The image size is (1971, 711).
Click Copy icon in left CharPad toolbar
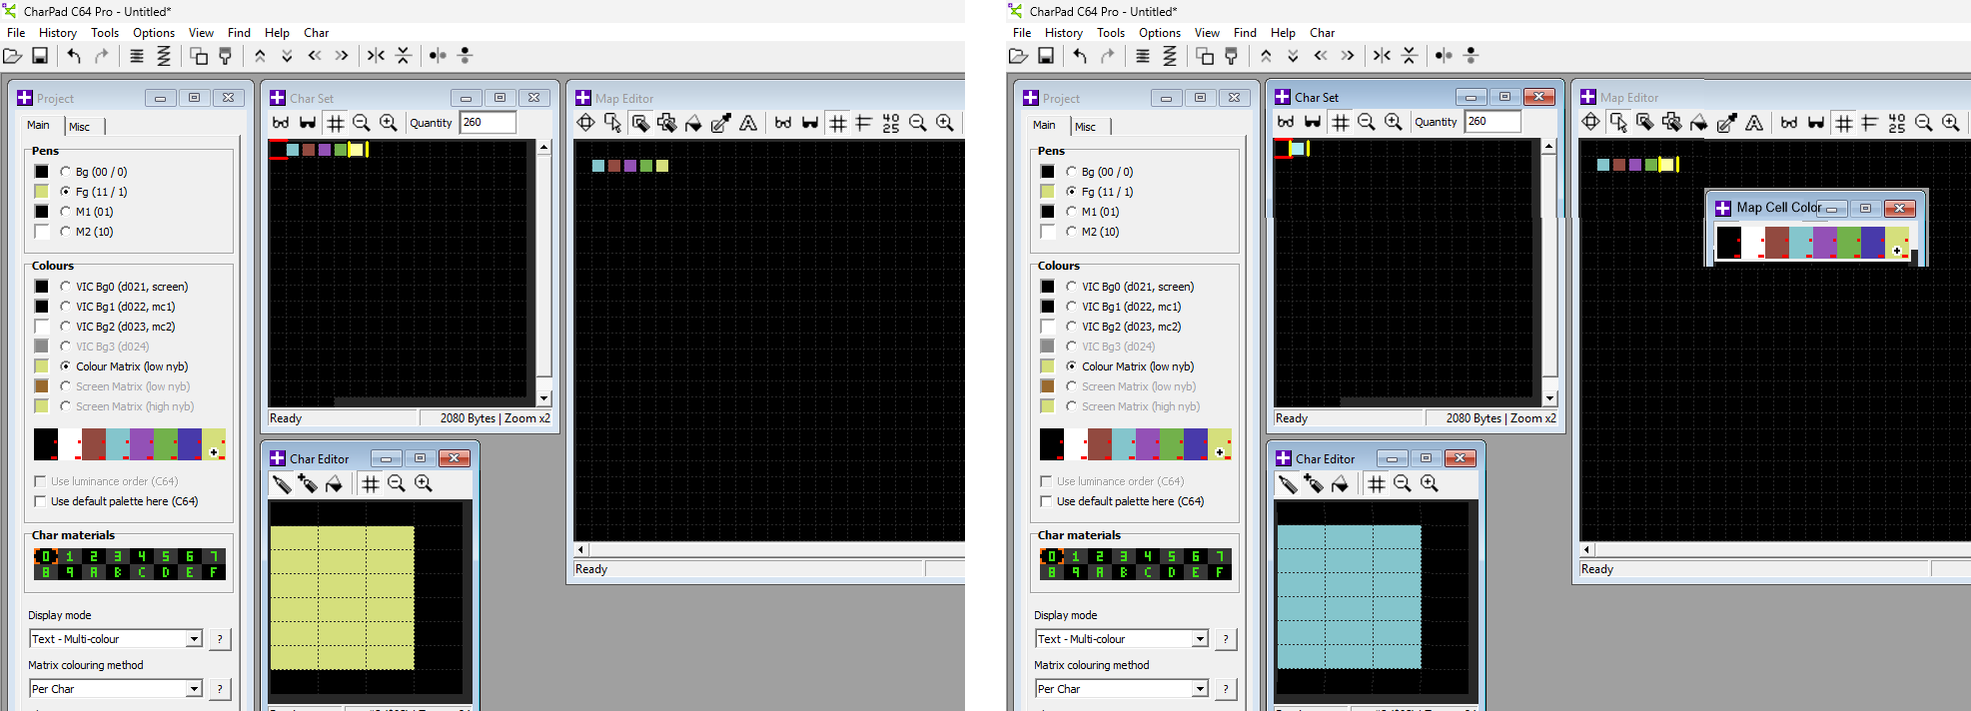pos(199,56)
